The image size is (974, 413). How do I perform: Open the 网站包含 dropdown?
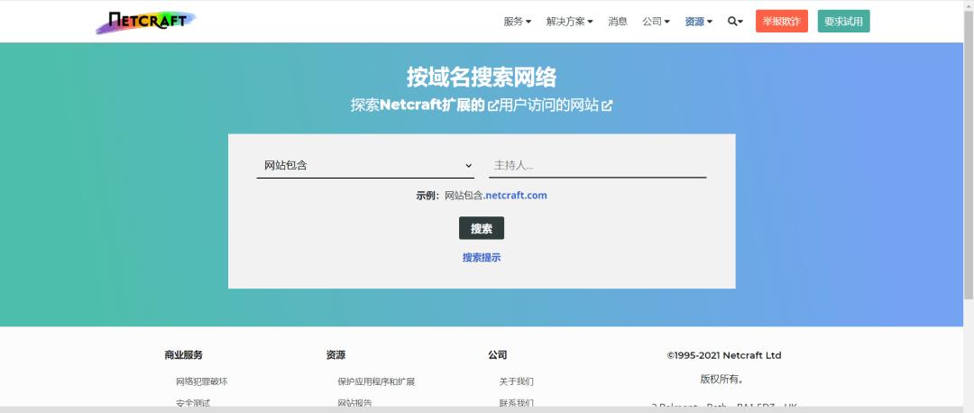(365, 165)
